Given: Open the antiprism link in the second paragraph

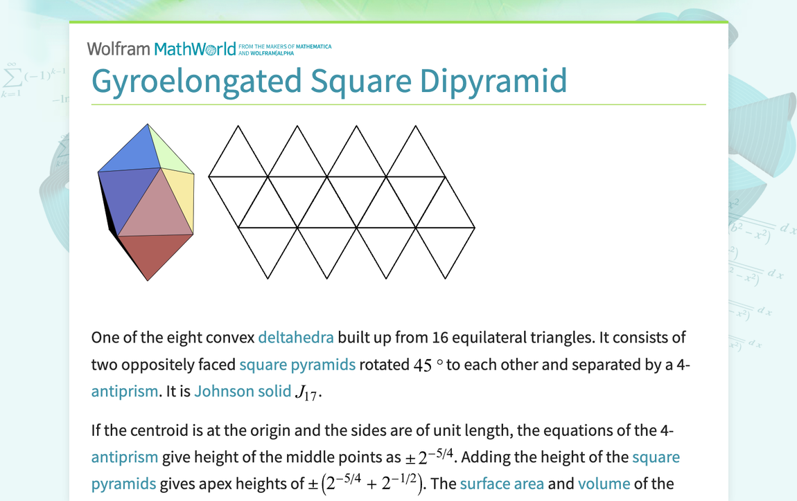Looking at the screenshot, I should point(124,457).
